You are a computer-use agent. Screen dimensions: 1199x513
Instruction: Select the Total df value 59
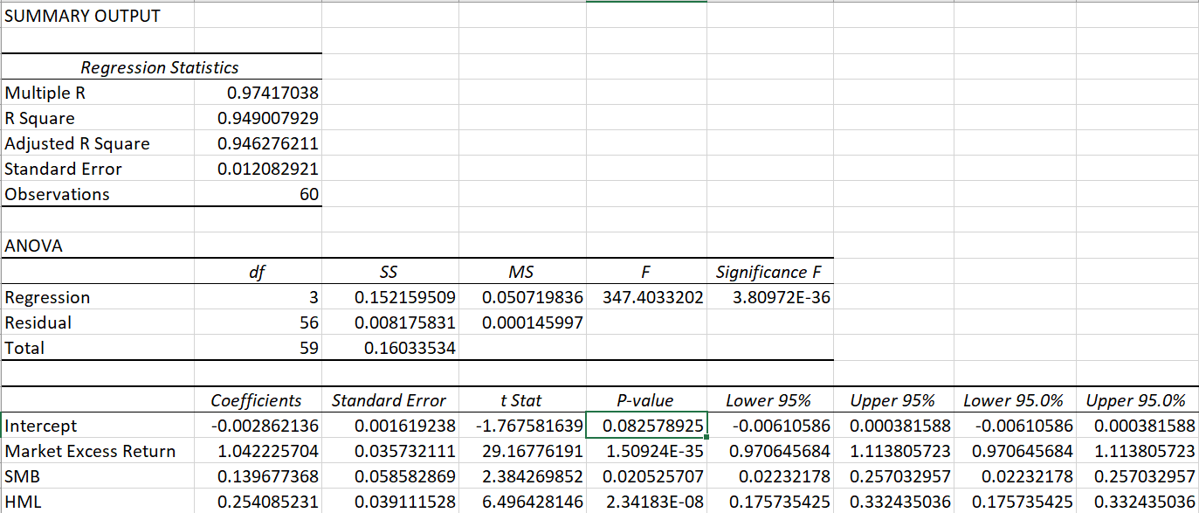pos(309,348)
